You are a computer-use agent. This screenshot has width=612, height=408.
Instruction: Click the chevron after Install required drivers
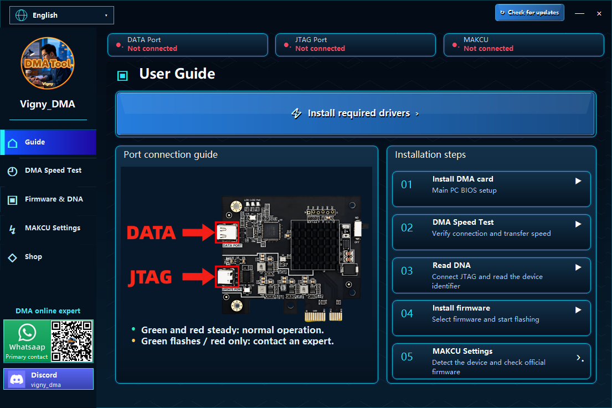(x=417, y=114)
